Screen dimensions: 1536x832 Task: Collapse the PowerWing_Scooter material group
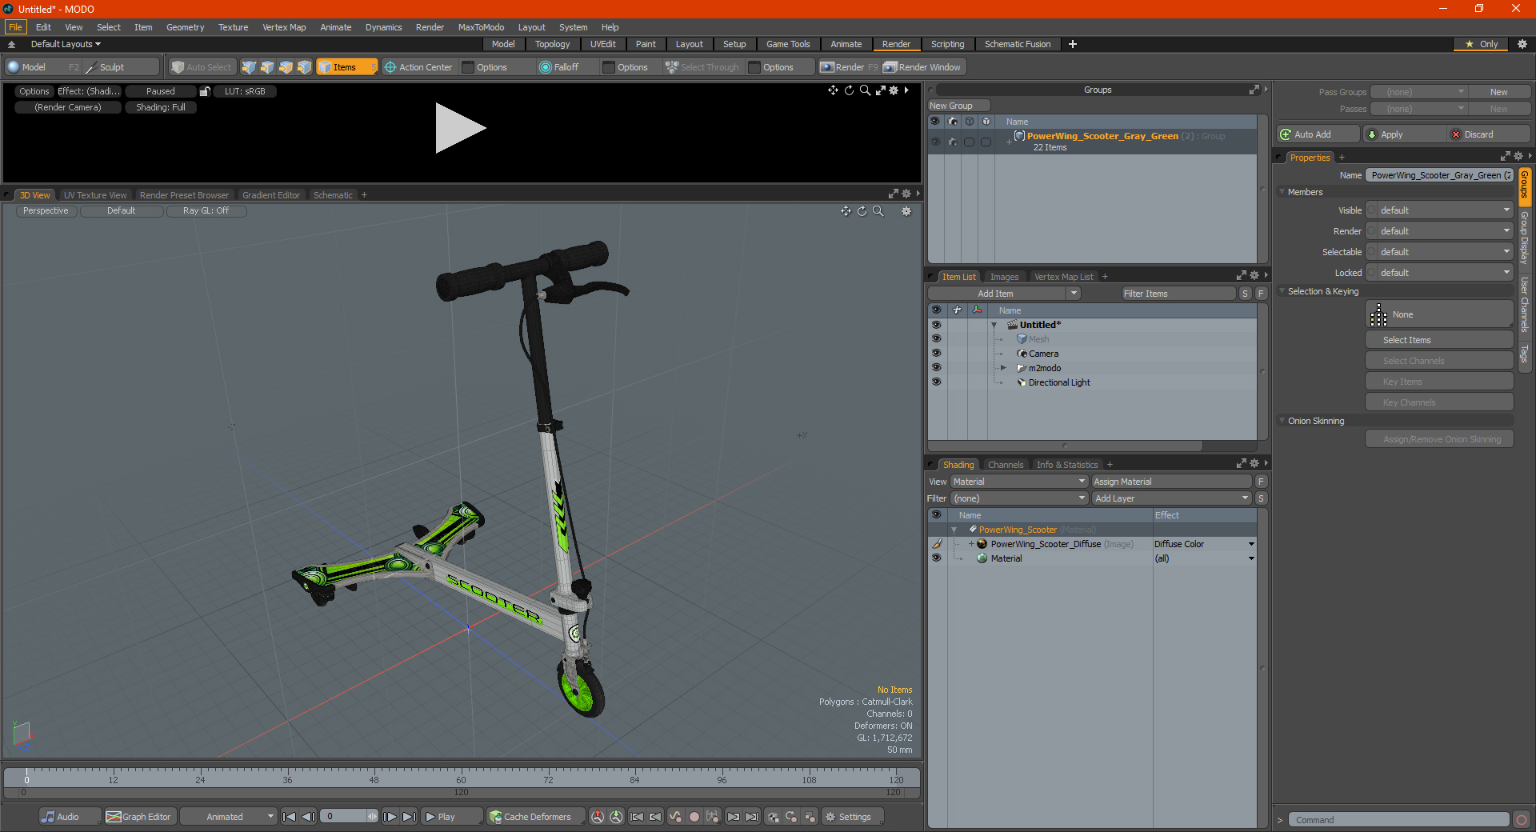[x=954, y=530]
